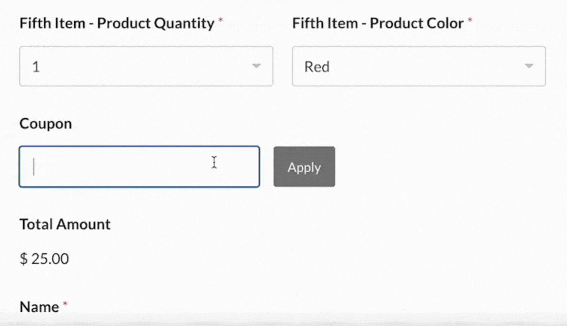567x326 pixels.
Task: Select the "Red" color value text
Action: point(317,67)
